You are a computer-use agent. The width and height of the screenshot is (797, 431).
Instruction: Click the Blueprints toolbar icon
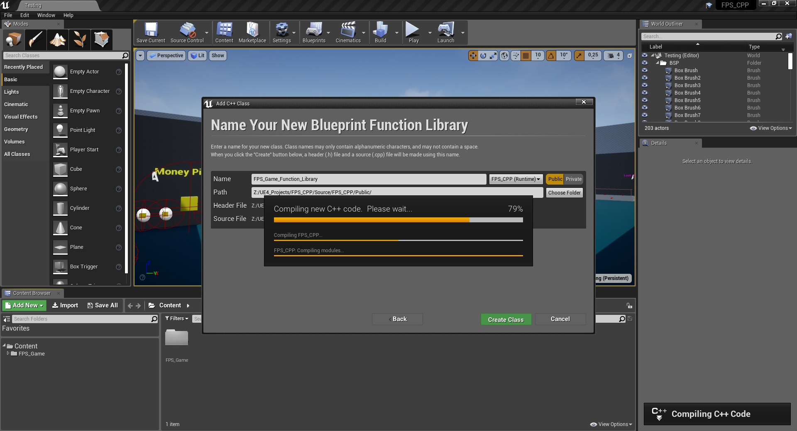pyautogui.click(x=314, y=33)
